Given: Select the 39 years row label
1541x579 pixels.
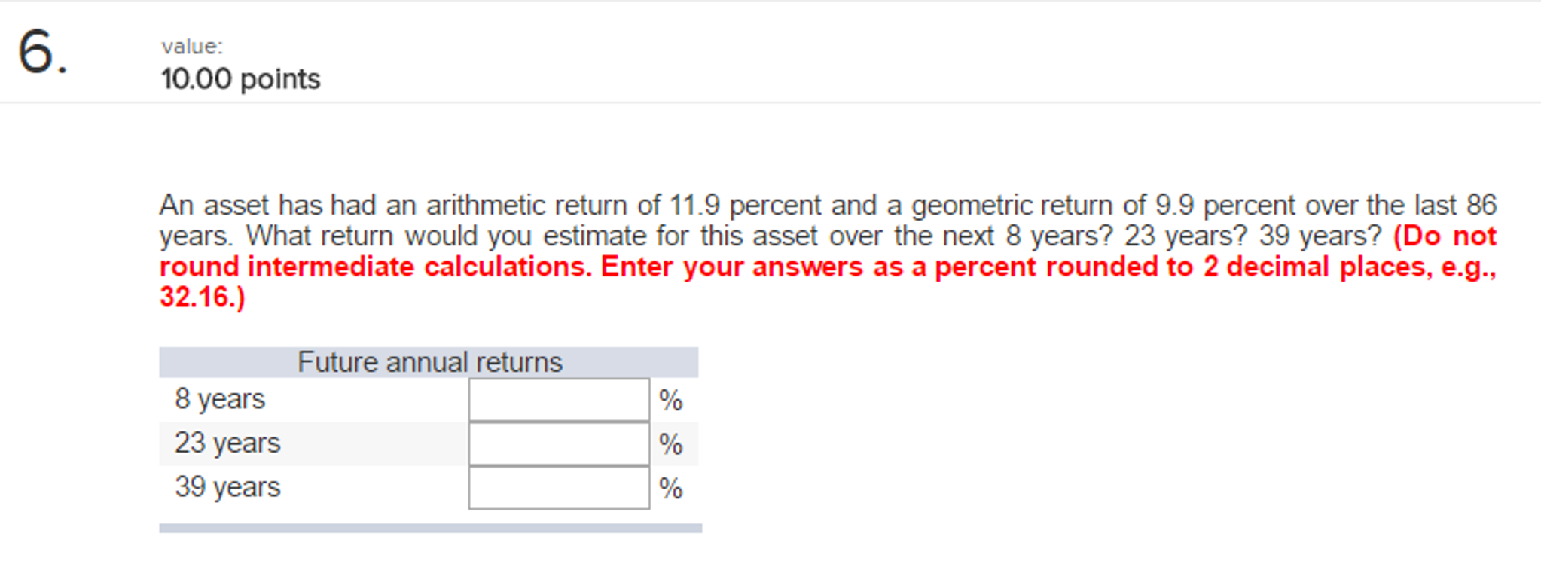Looking at the screenshot, I should click(x=226, y=488).
